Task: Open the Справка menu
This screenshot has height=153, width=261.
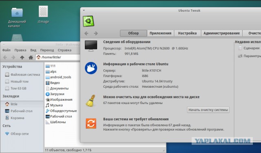Action: 64,50
